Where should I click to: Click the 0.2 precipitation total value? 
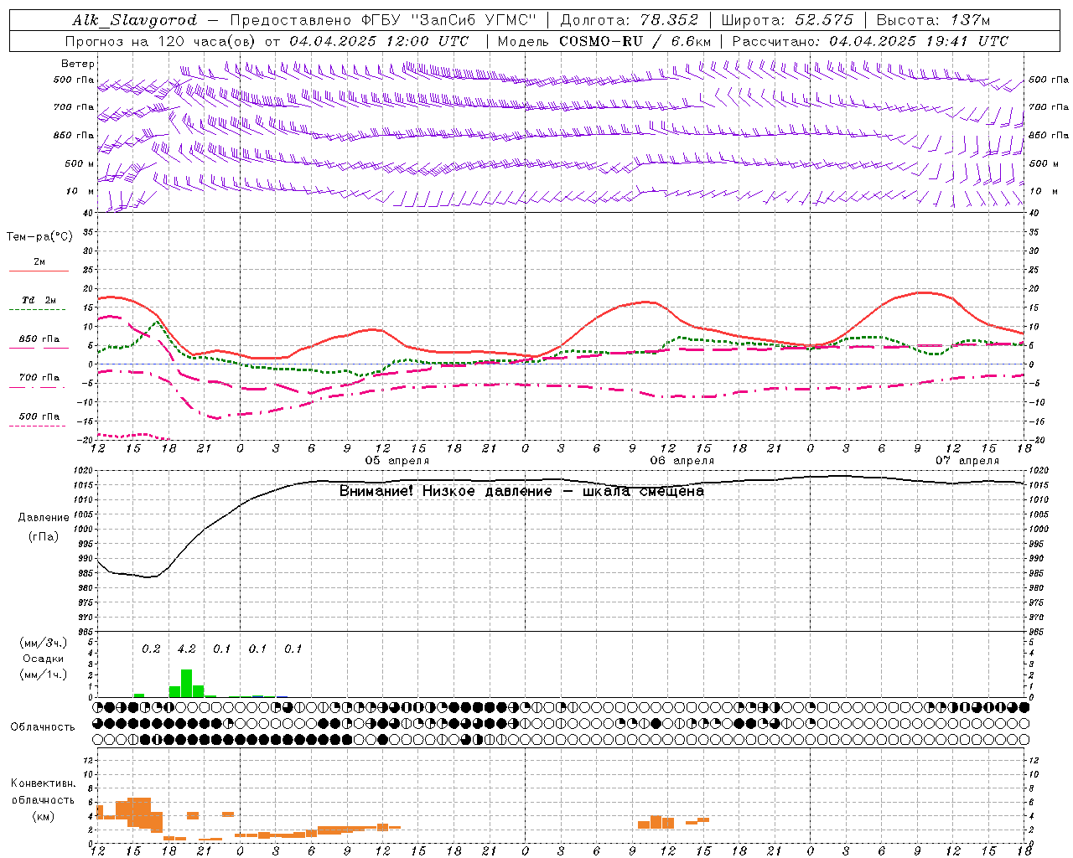tap(151, 649)
